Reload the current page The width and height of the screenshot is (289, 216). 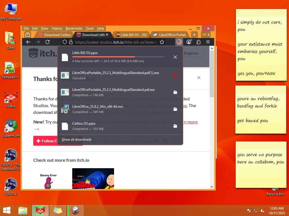47,42
